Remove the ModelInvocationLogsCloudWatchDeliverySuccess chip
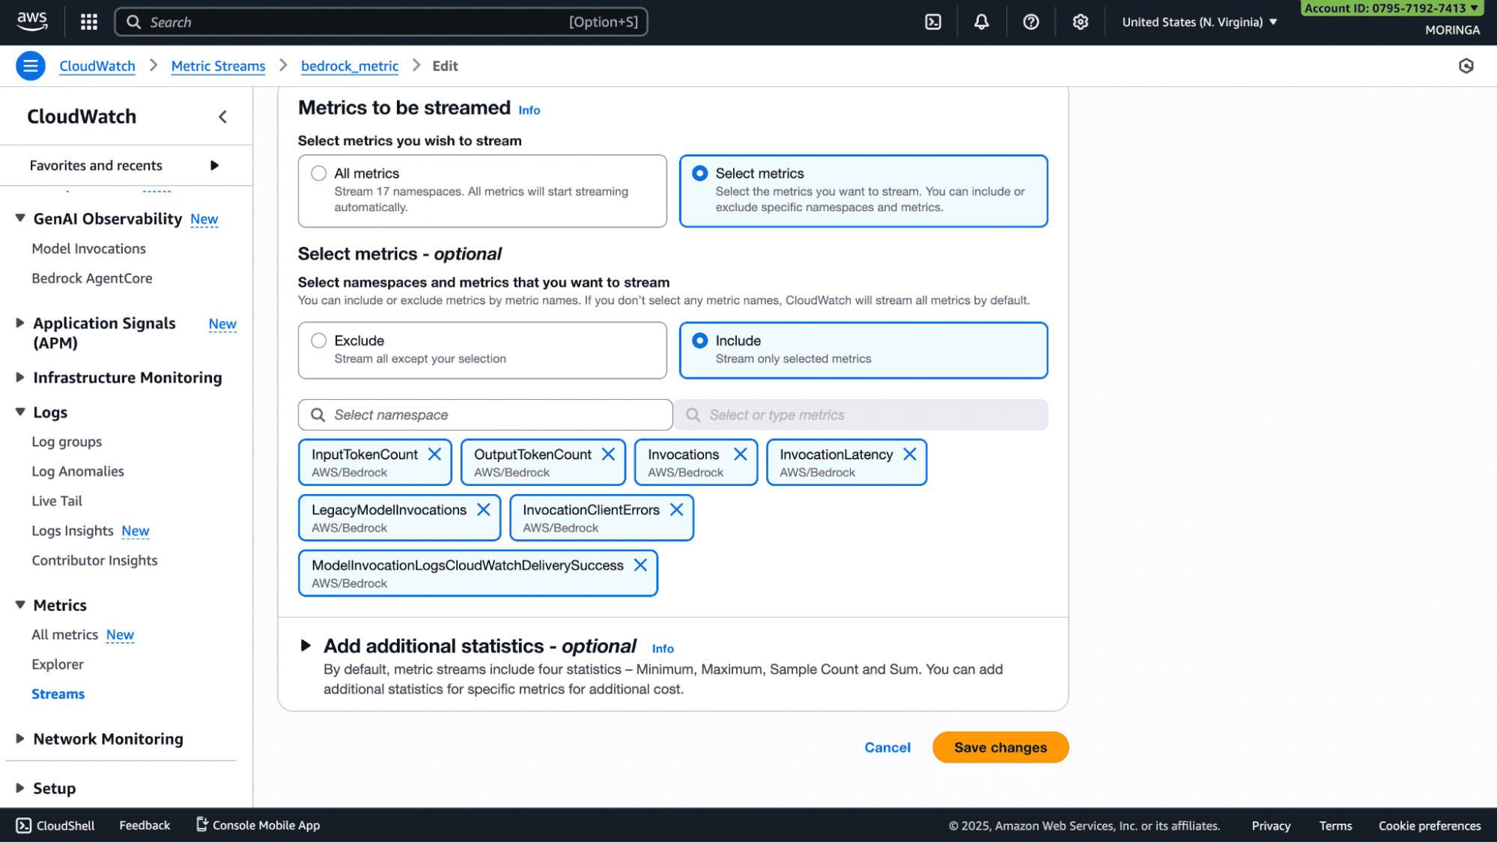1497x843 pixels. tap(640, 565)
